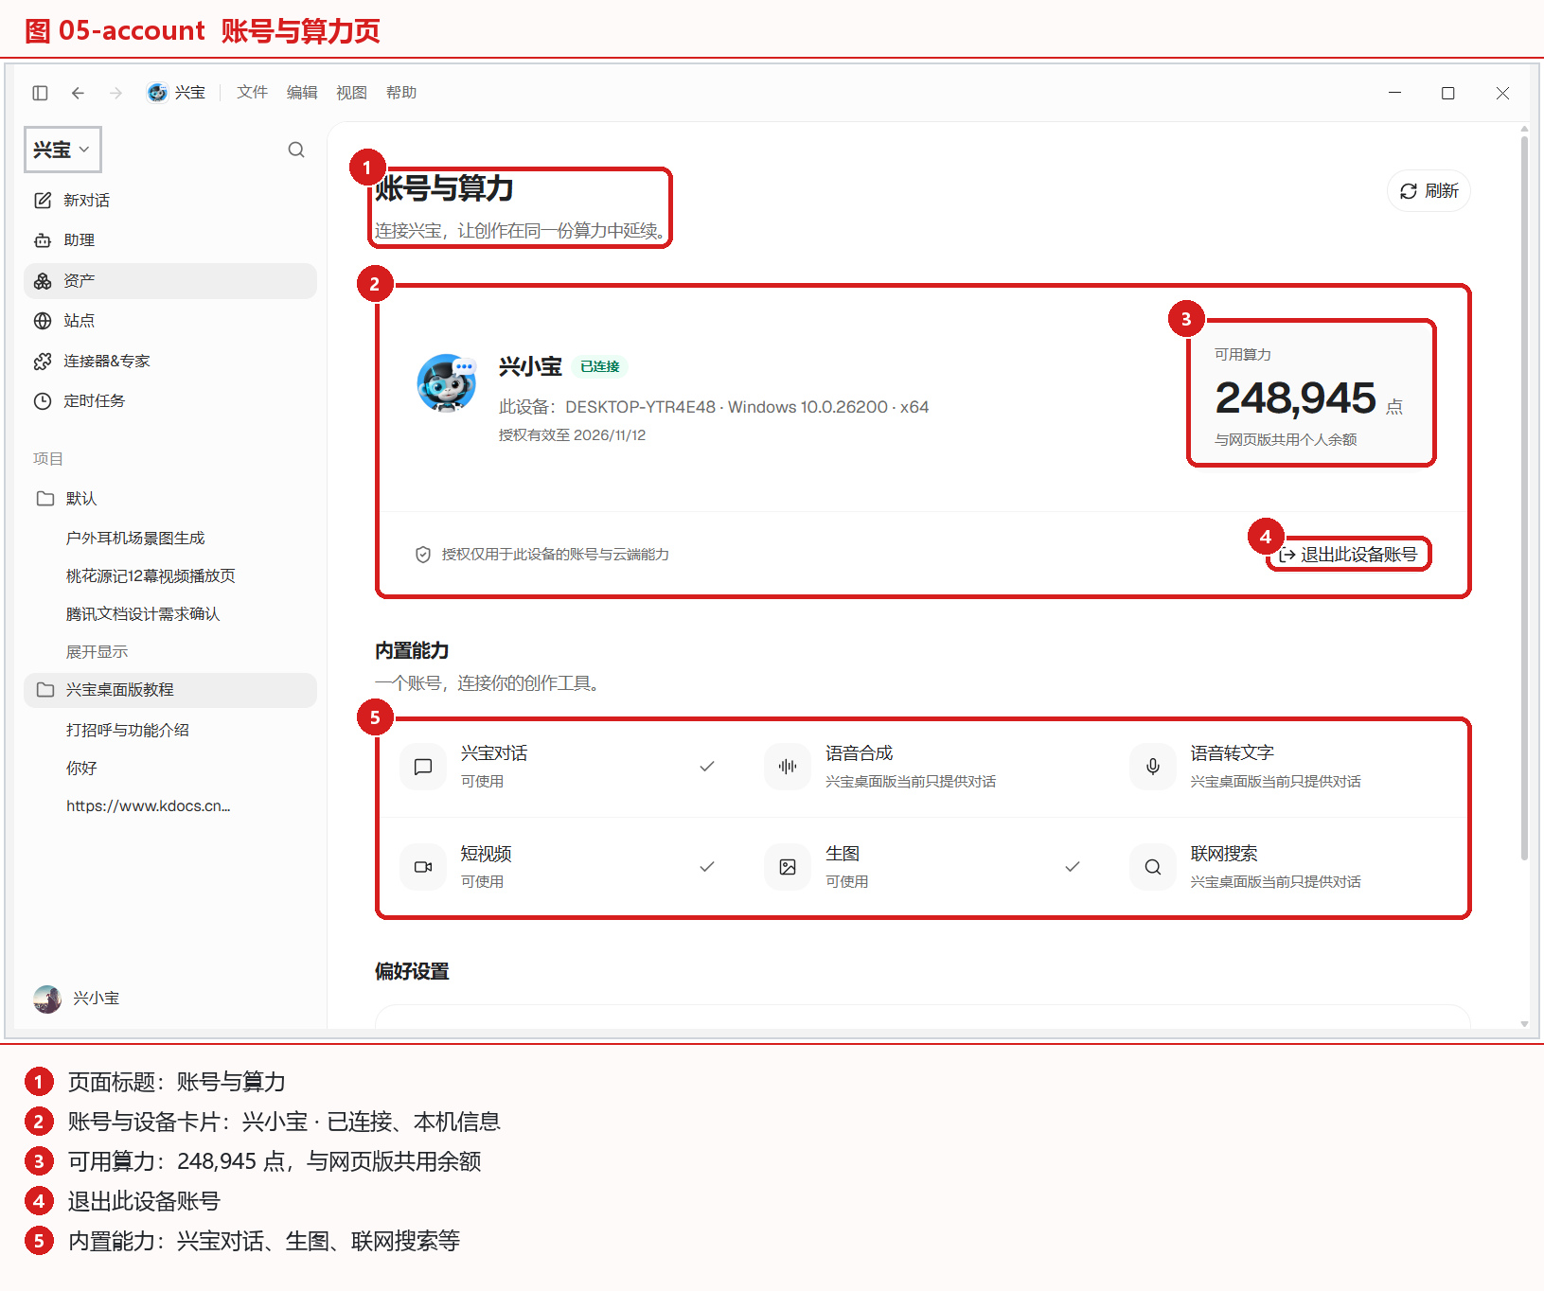Image resolution: width=1544 pixels, height=1291 pixels.
Task: Go back with the left arrow
Action: click(x=78, y=93)
